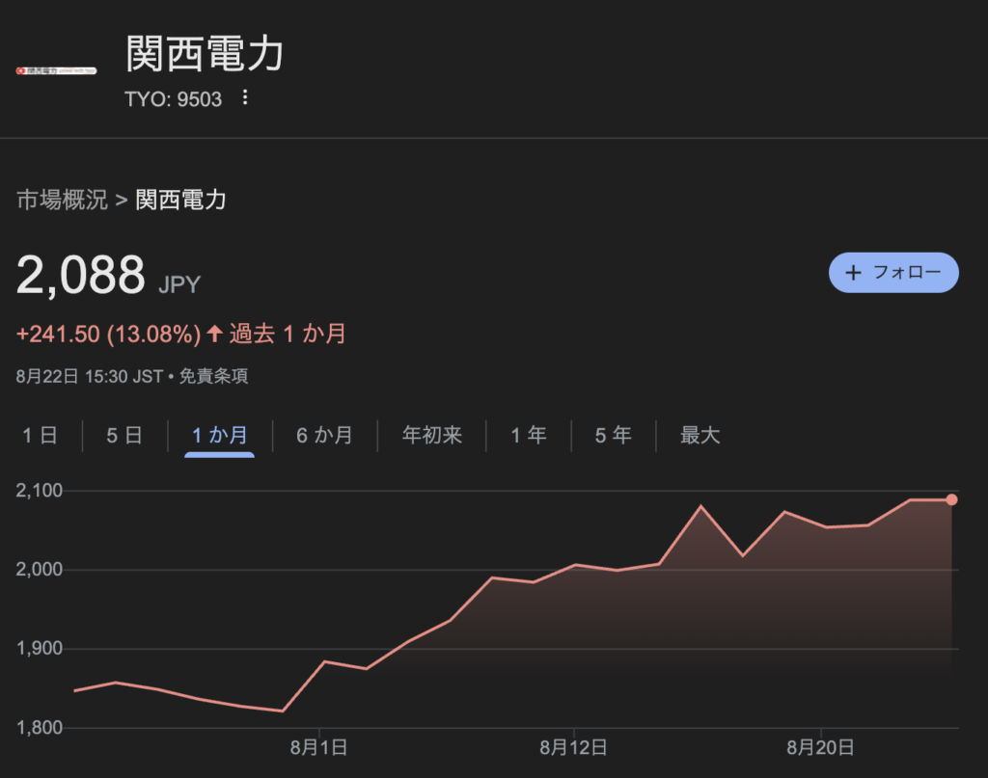
Task: Show the 6 か月 chart range
Action: (324, 435)
